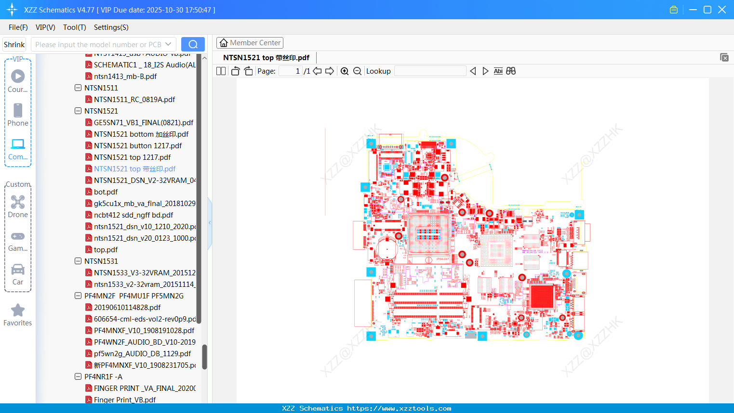Toggle the Abi text match option

498,71
